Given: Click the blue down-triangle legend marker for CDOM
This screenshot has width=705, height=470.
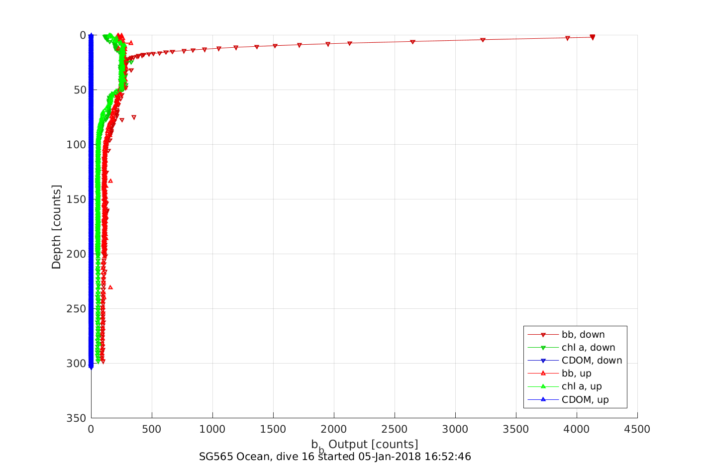Looking at the screenshot, I should click(543, 361).
